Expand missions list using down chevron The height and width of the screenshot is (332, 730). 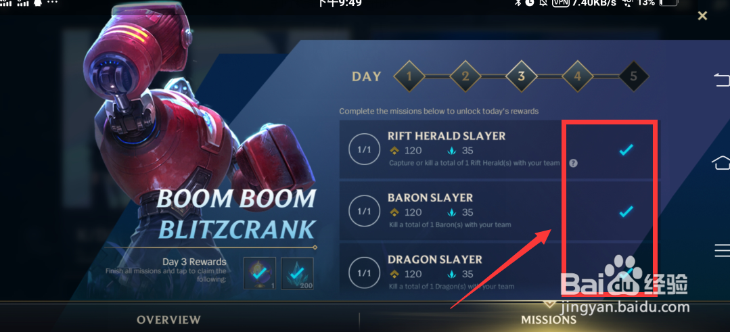(x=550, y=304)
